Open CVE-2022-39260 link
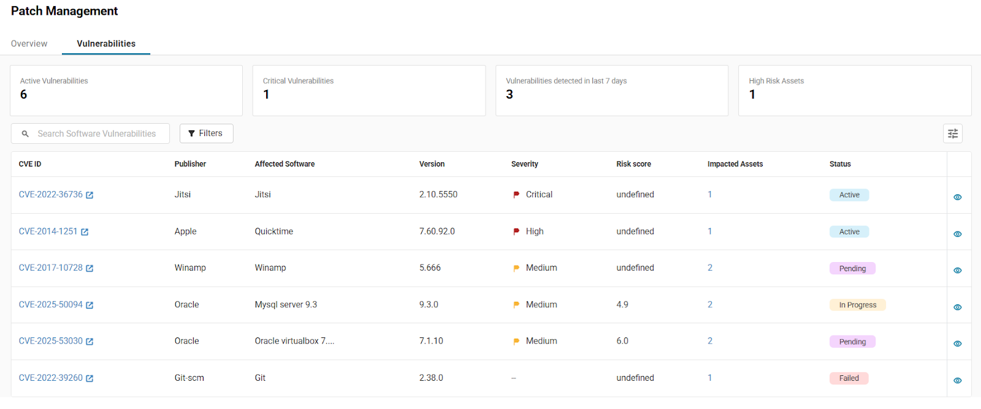The image size is (981, 409). [x=50, y=378]
